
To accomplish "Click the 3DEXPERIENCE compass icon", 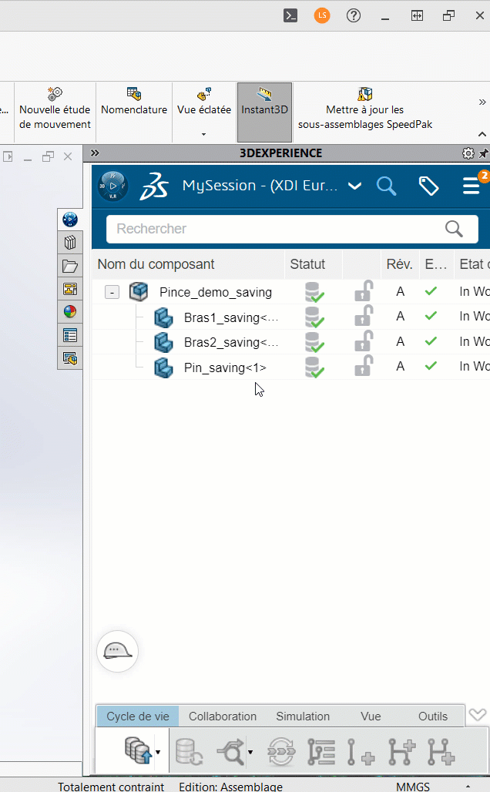I will pos(113,186).
